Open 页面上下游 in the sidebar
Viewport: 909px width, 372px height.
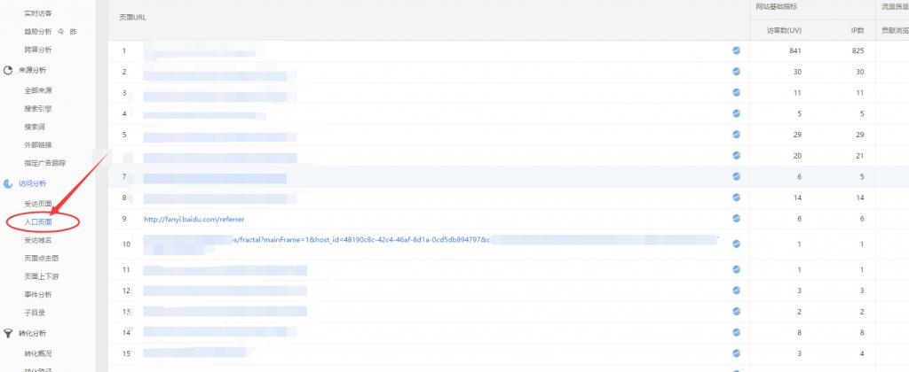point(41,276)
